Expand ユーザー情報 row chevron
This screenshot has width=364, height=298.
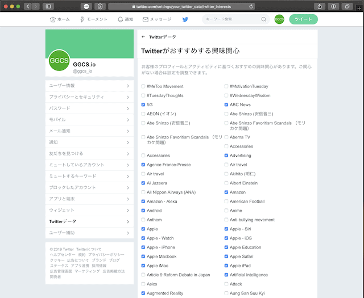pyautogui.click(x=128, y=86)
